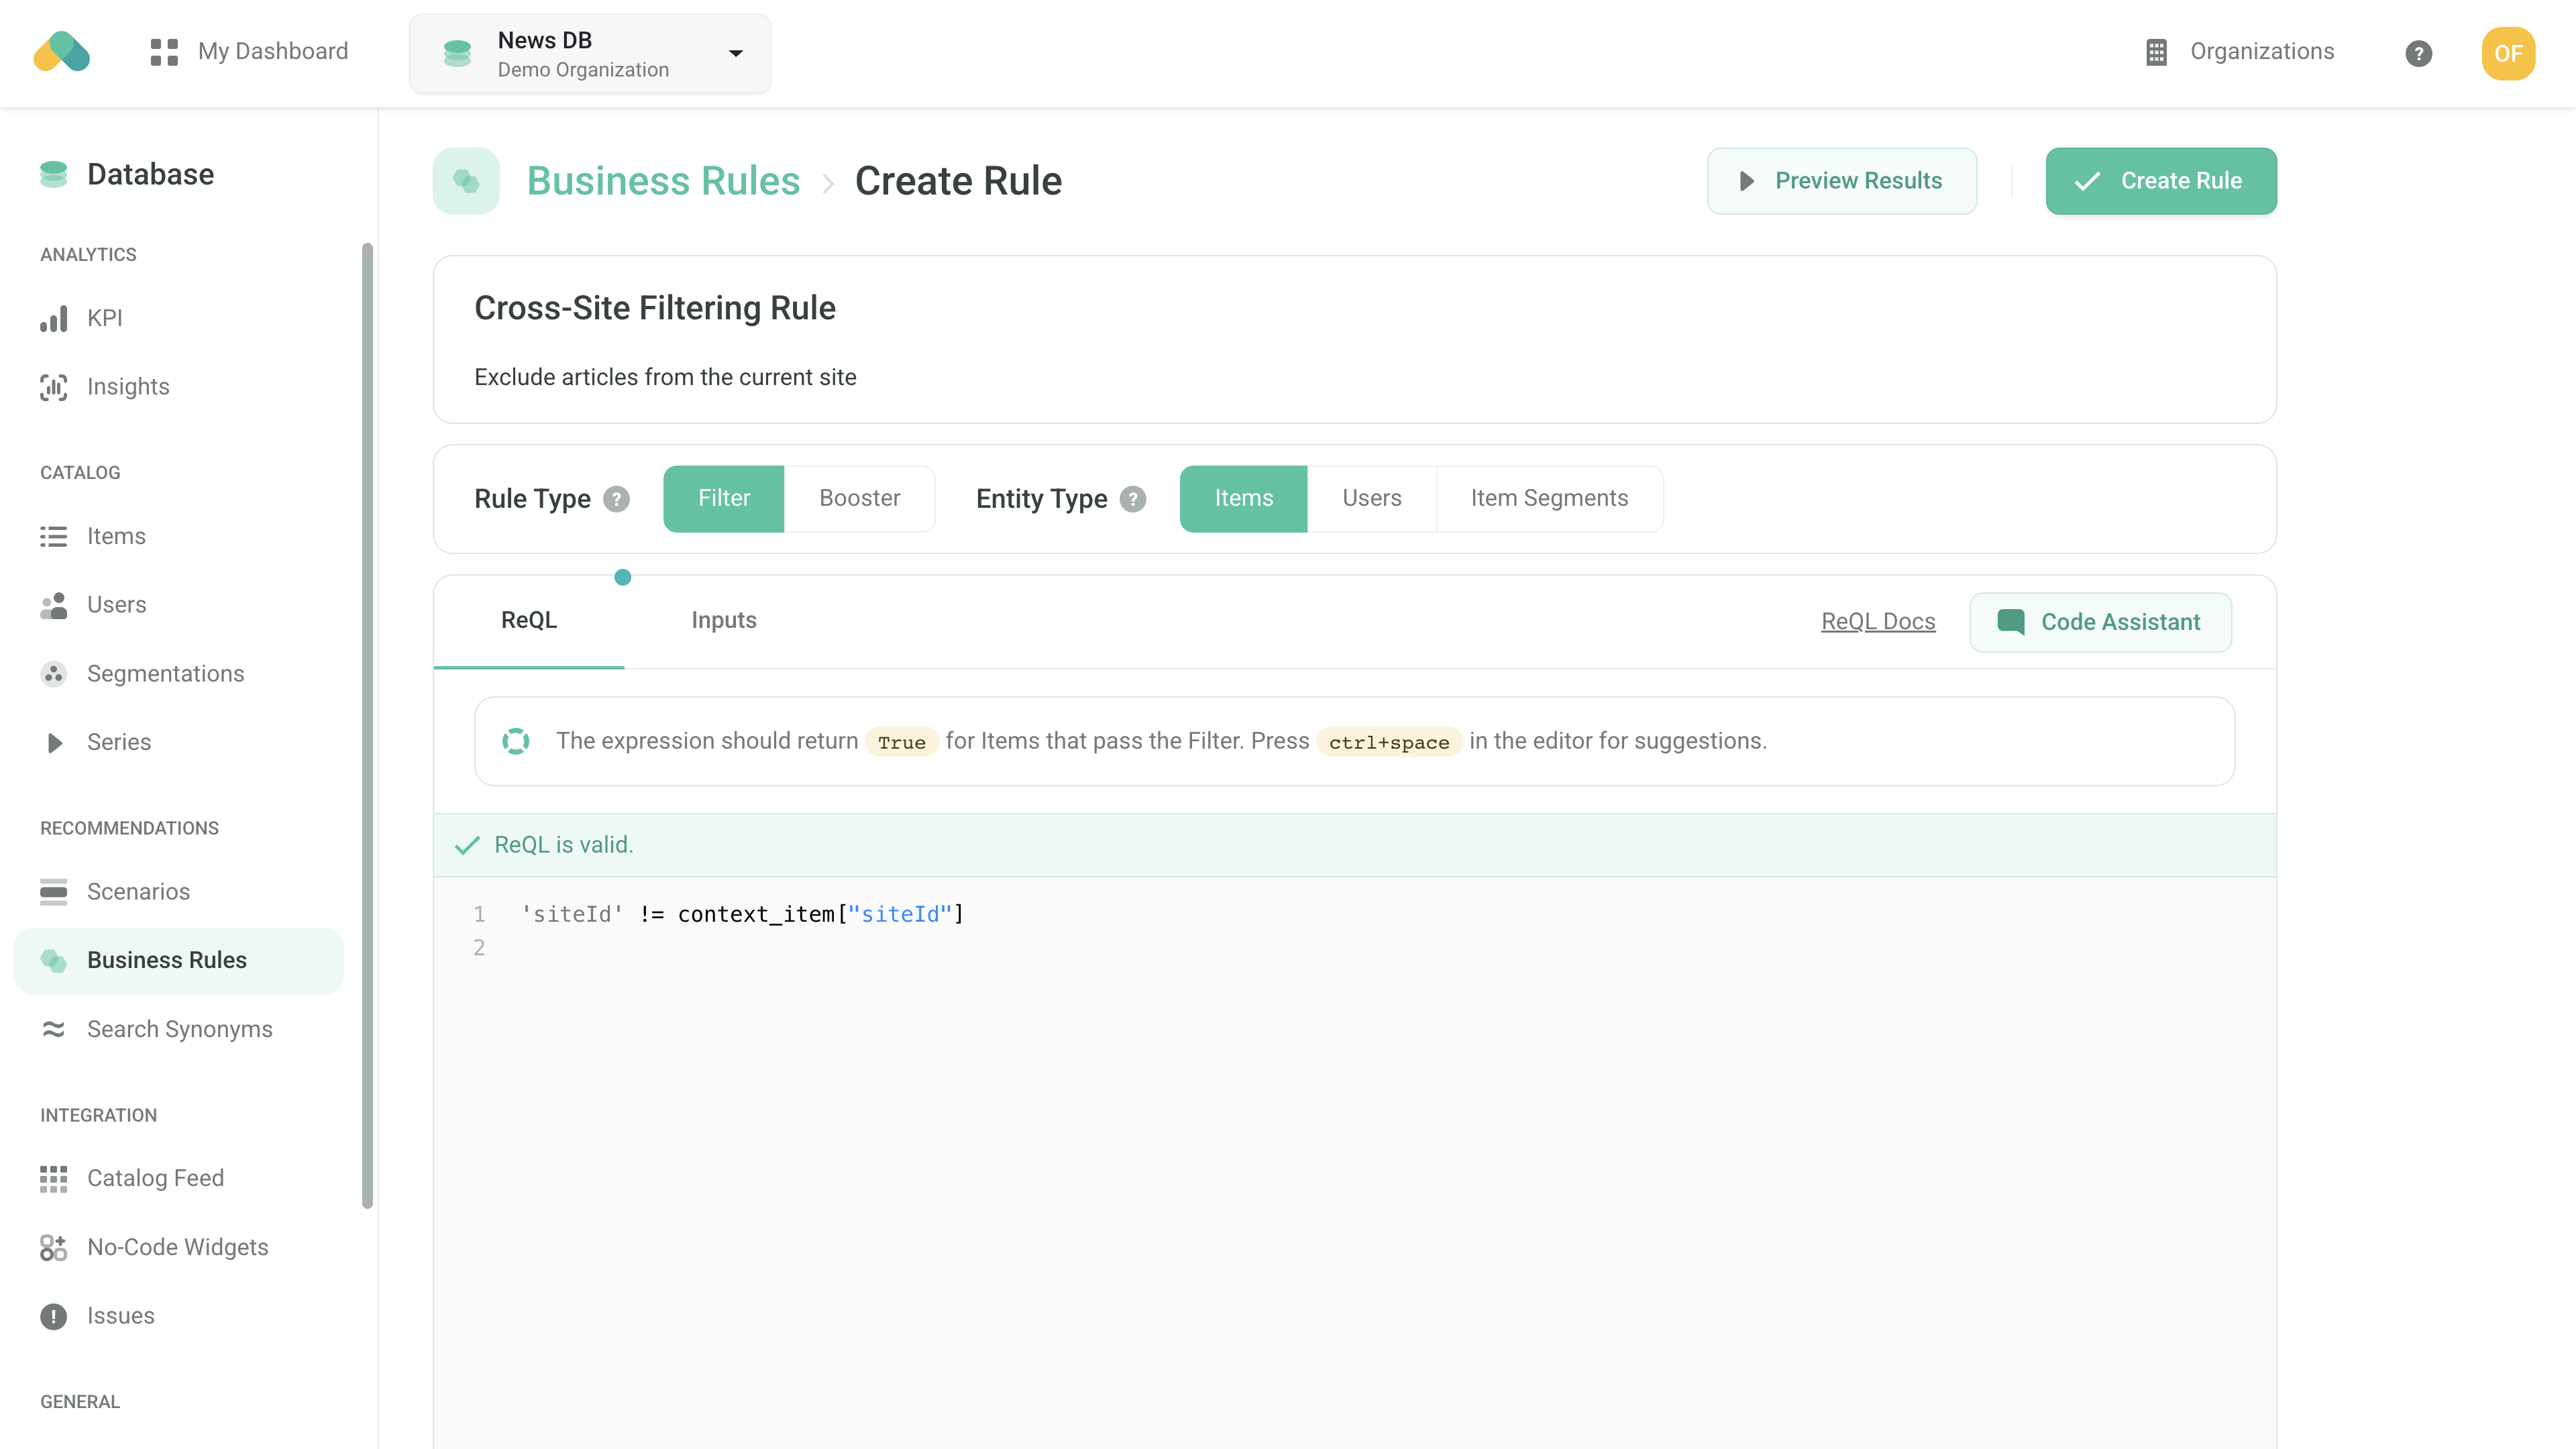The width and height of the screenshot is (2576, 1449).
Task: Click the rule name field 'Cross-Site Filtering Rule'
Action: [655, 308]
